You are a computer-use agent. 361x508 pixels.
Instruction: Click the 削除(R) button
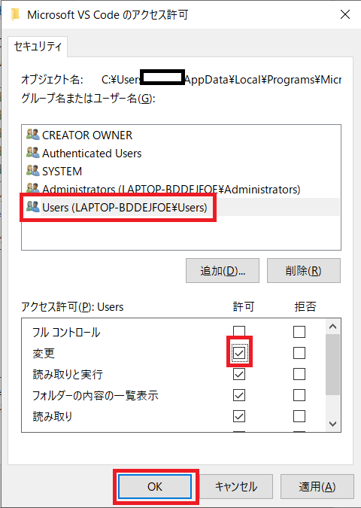304,270
